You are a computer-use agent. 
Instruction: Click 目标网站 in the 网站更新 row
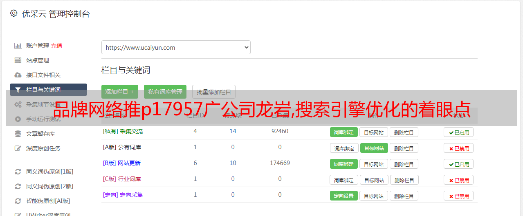[x=374, y=164]
